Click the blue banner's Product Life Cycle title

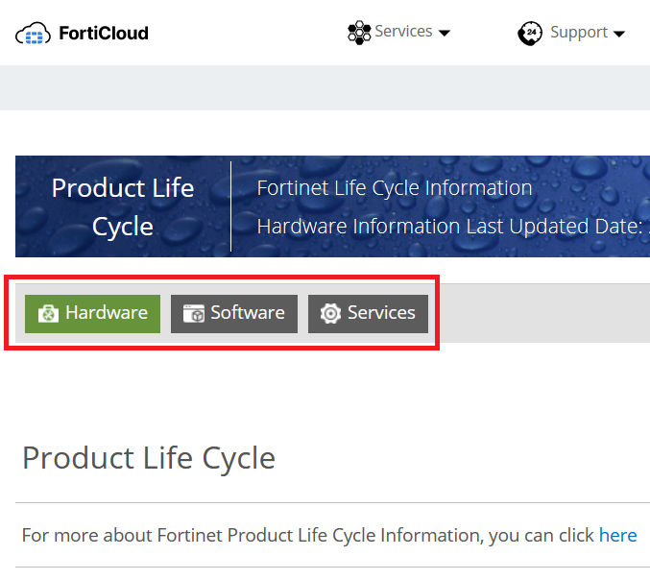tap(123, 206)
